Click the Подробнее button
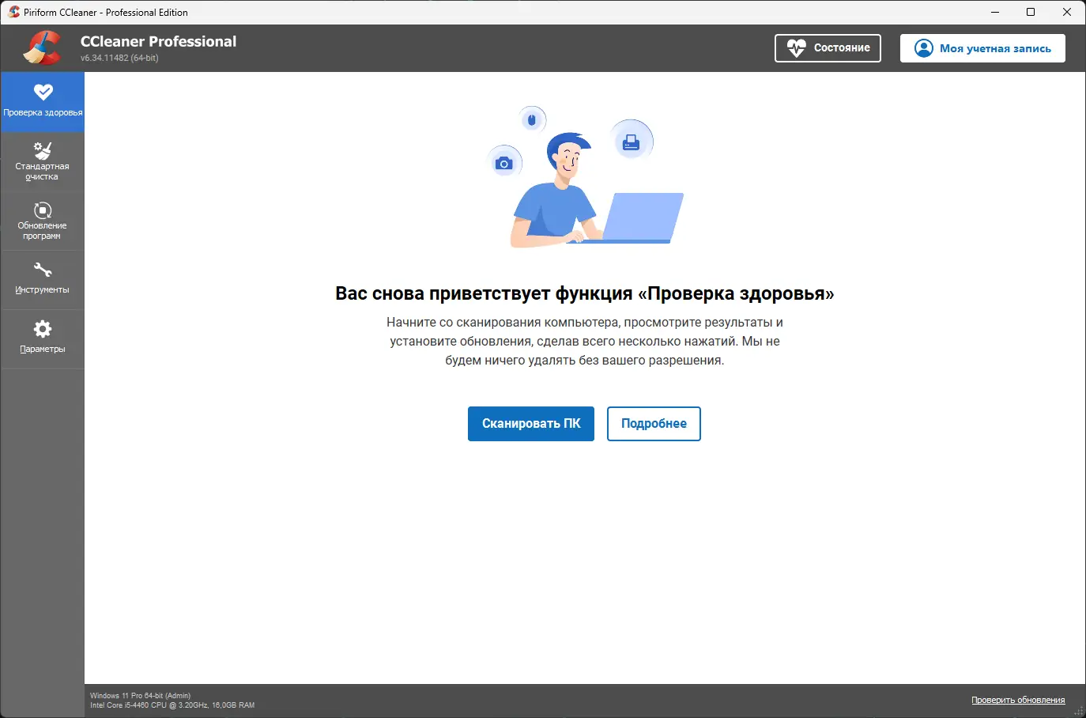 (654, 424)
